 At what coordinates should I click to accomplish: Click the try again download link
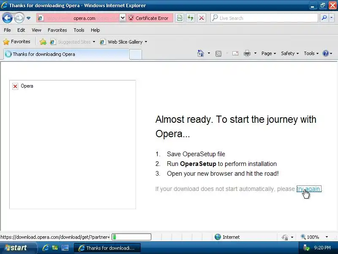pos(309,189)
